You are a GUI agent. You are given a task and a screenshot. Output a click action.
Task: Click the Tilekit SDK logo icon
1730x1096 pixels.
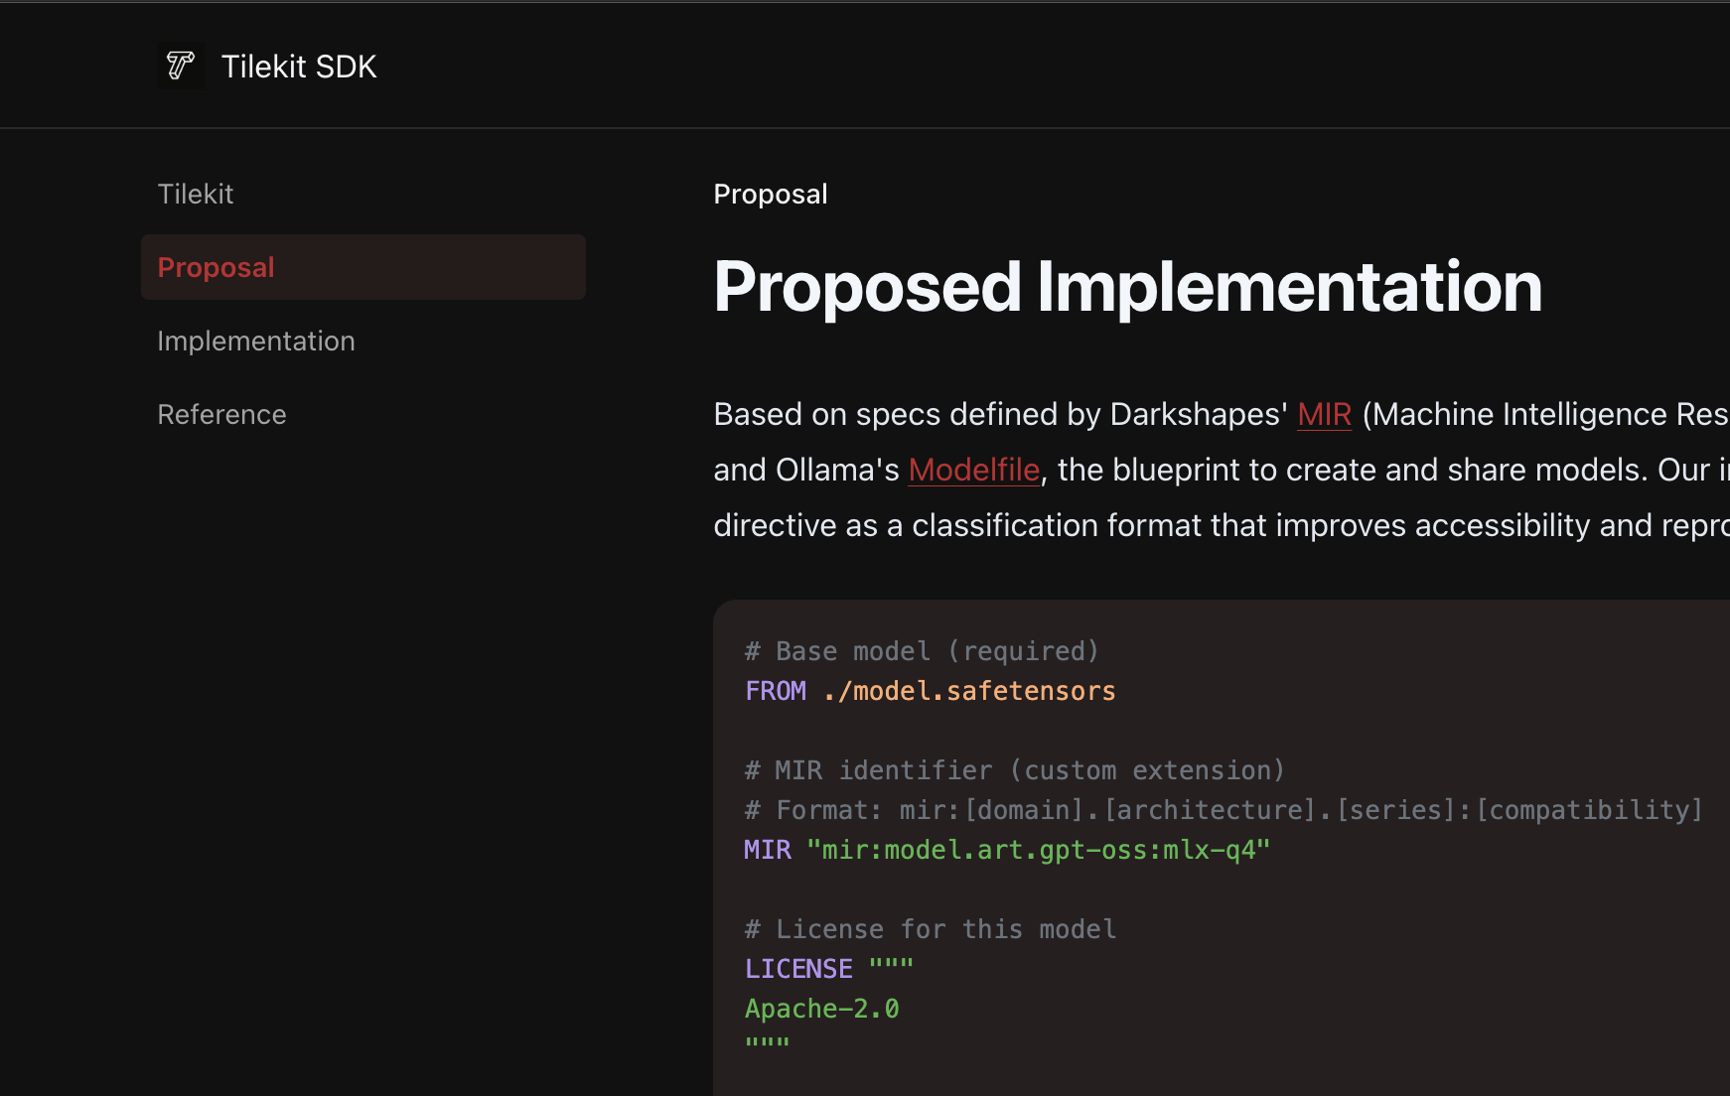(x=180, y=66)
